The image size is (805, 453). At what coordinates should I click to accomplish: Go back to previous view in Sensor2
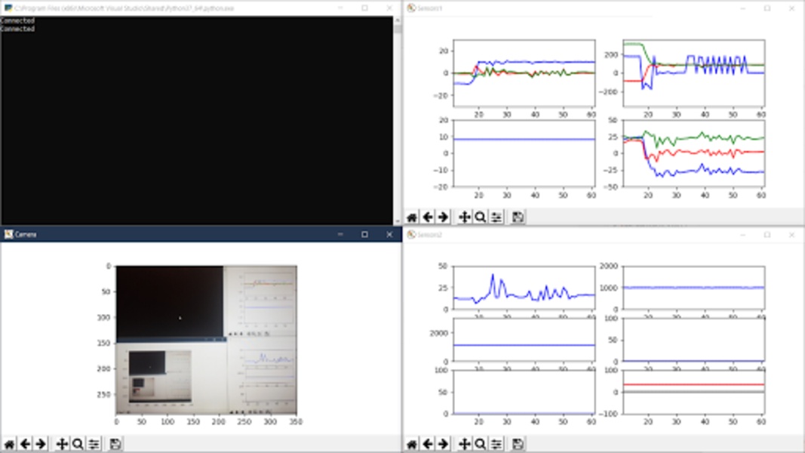tap(428, 444)
